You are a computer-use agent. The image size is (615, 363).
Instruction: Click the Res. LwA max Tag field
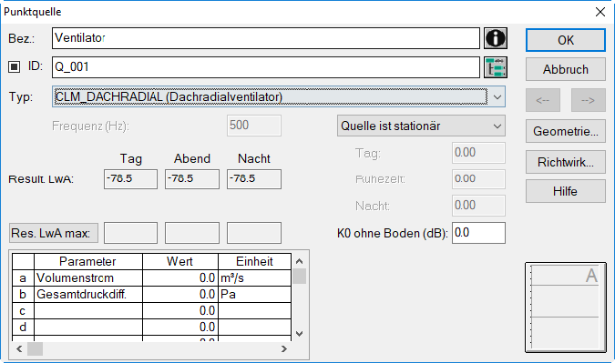[x=130, y=233]
